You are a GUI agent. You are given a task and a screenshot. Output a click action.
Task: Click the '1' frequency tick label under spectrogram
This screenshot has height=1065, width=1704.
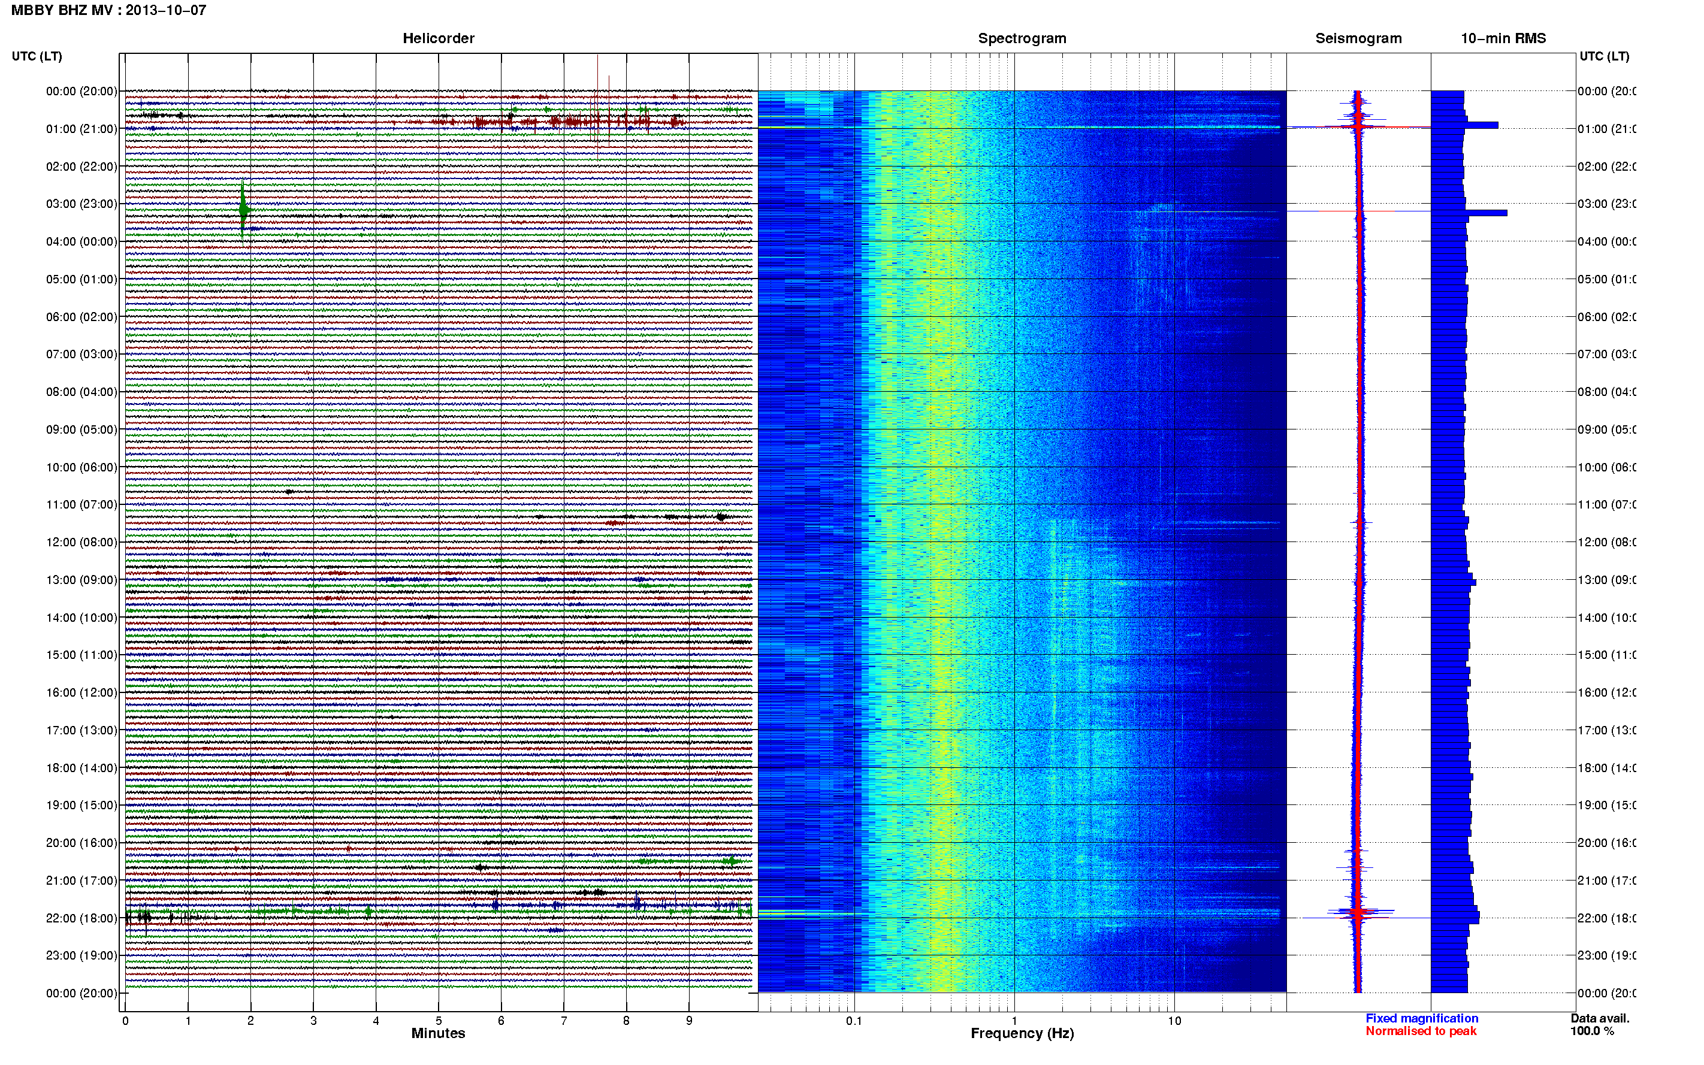(x=1014, y=1021)
